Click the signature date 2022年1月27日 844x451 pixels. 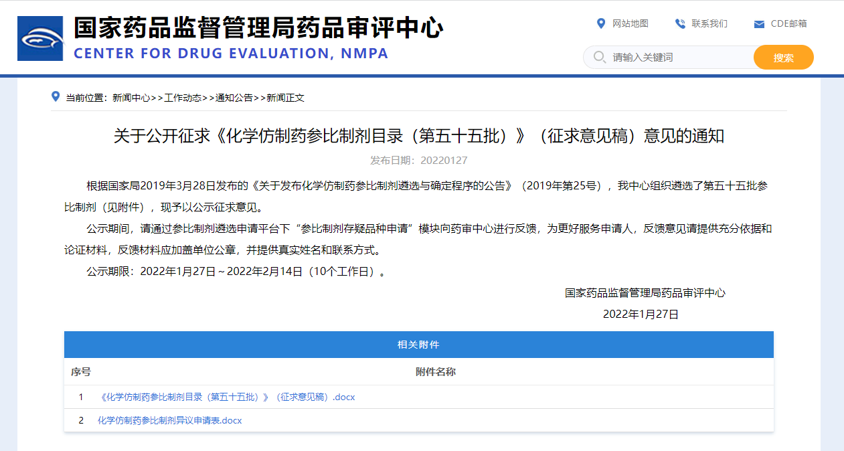pyautogui.click(x=641, y=314)
